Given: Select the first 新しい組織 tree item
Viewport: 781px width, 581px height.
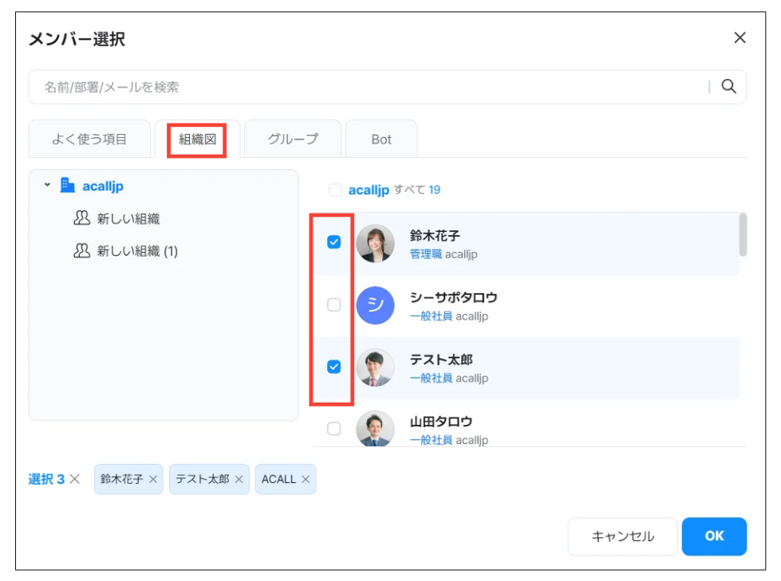Looking at the screenshot, I should click(x=128, y=218).
